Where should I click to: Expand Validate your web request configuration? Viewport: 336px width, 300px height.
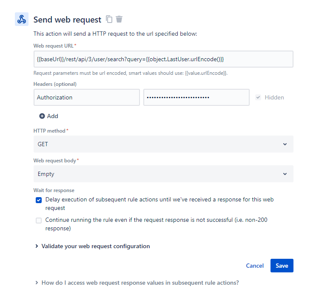(x=96, y=246)
